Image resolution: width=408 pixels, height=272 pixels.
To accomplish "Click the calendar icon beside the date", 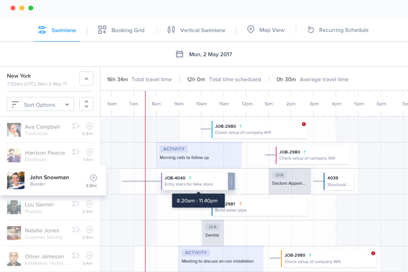I will 180,54.
